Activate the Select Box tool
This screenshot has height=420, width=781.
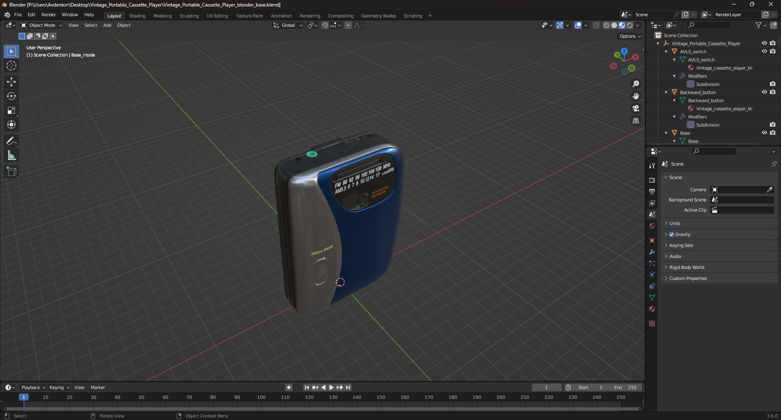[11, 51]
